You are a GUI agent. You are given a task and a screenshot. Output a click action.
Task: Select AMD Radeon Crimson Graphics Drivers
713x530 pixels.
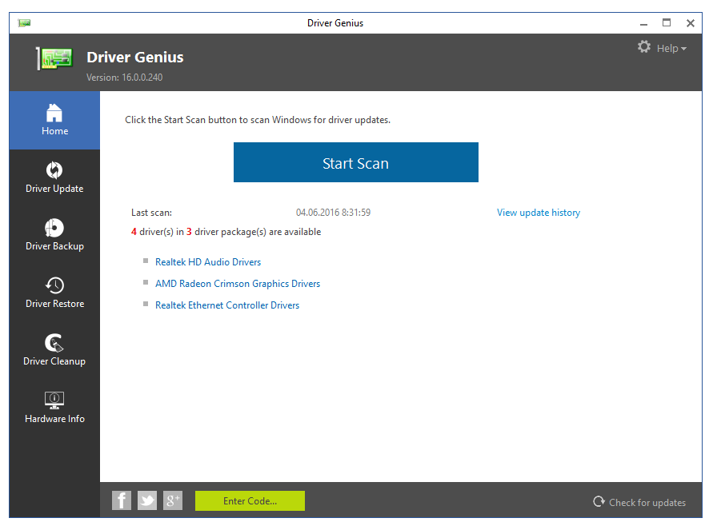(238, 284)
